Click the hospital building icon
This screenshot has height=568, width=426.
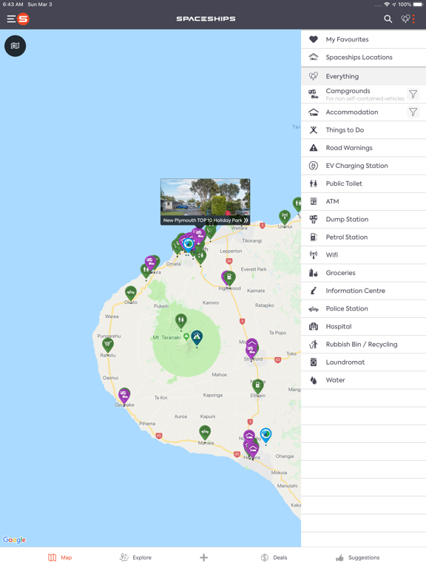[314, 326]
